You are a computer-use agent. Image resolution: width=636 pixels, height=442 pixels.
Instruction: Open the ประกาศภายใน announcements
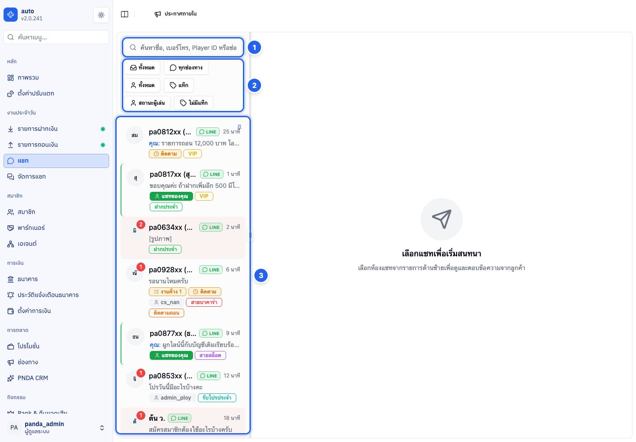[175, 14]
